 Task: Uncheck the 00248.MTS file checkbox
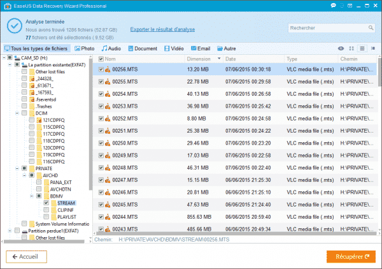[x=101, y=168]
